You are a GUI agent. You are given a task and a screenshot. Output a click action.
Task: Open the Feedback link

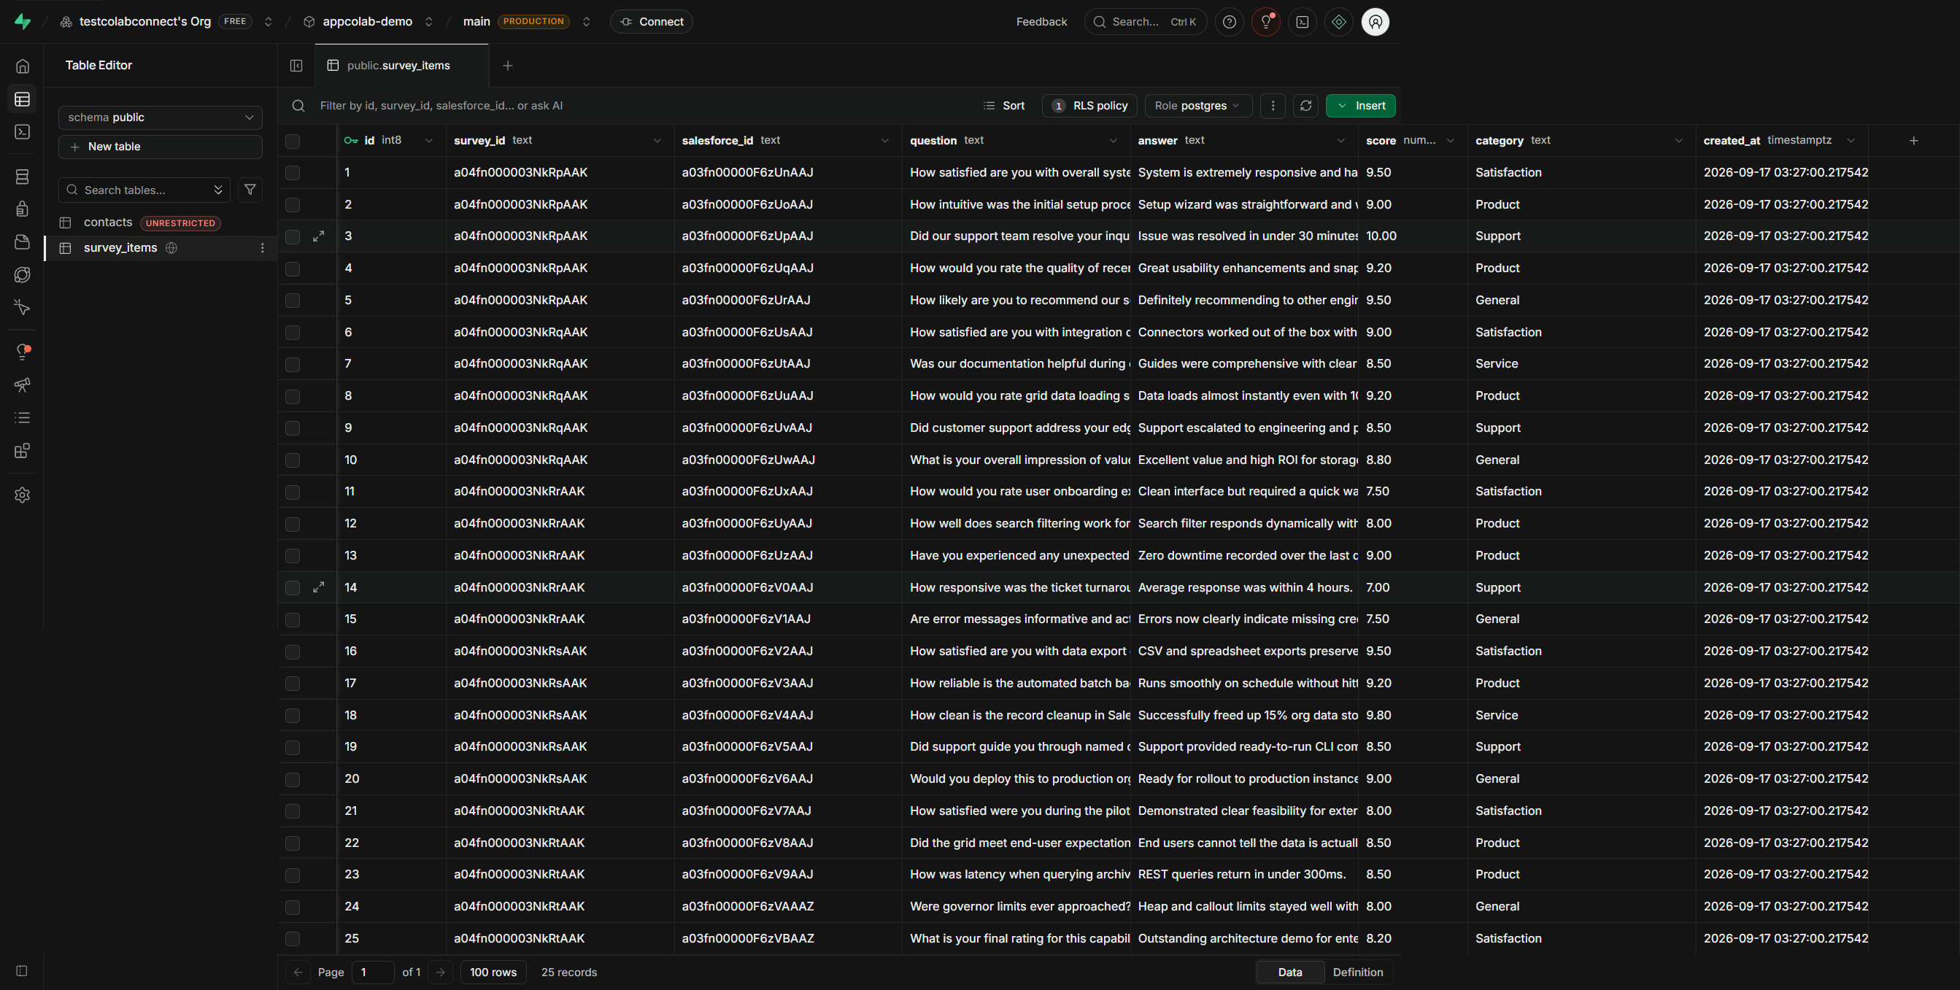pos(1041,21)
